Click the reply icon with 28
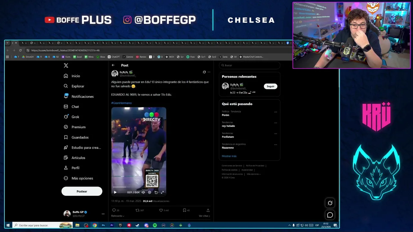 (x=114, y=210)
